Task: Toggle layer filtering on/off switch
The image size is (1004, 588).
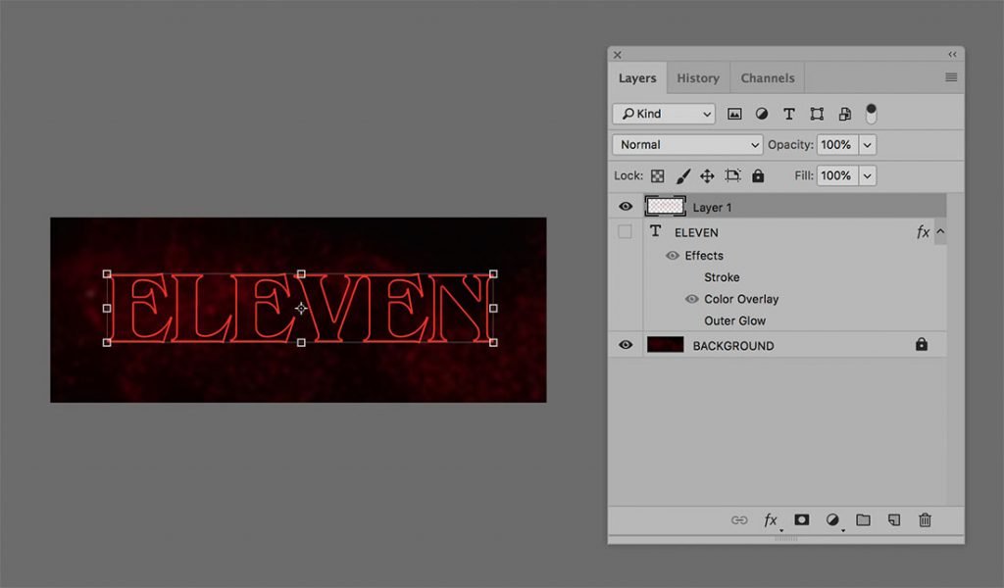Action: 871,114
